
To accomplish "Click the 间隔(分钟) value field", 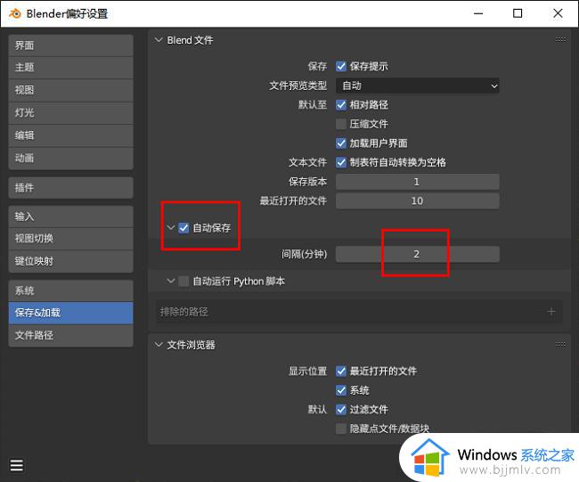I will [417, 254].
